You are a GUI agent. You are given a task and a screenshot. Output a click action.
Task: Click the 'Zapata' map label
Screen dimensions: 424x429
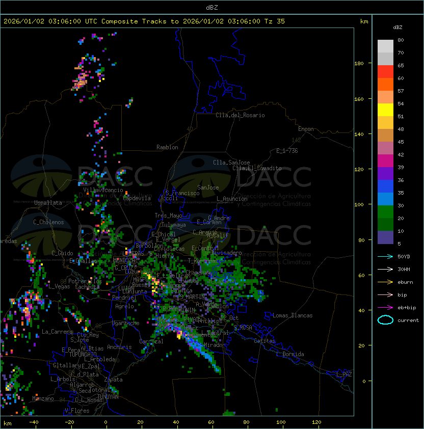coord(113,380)
